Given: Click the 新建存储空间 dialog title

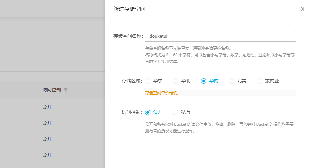Looking at the screenshot, I should [129, 9].
